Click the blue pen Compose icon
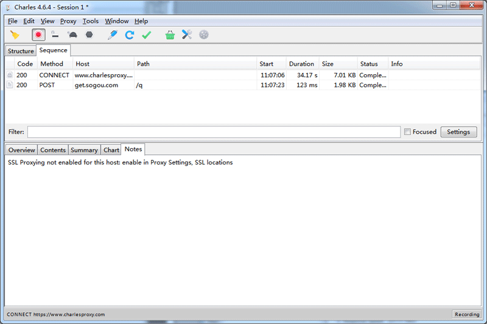487x324 pixels. point(112,35)
